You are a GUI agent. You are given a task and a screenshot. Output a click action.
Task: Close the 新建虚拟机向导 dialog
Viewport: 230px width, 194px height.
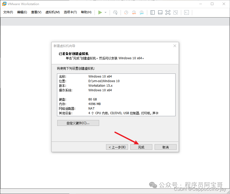[x=175, y=46]
